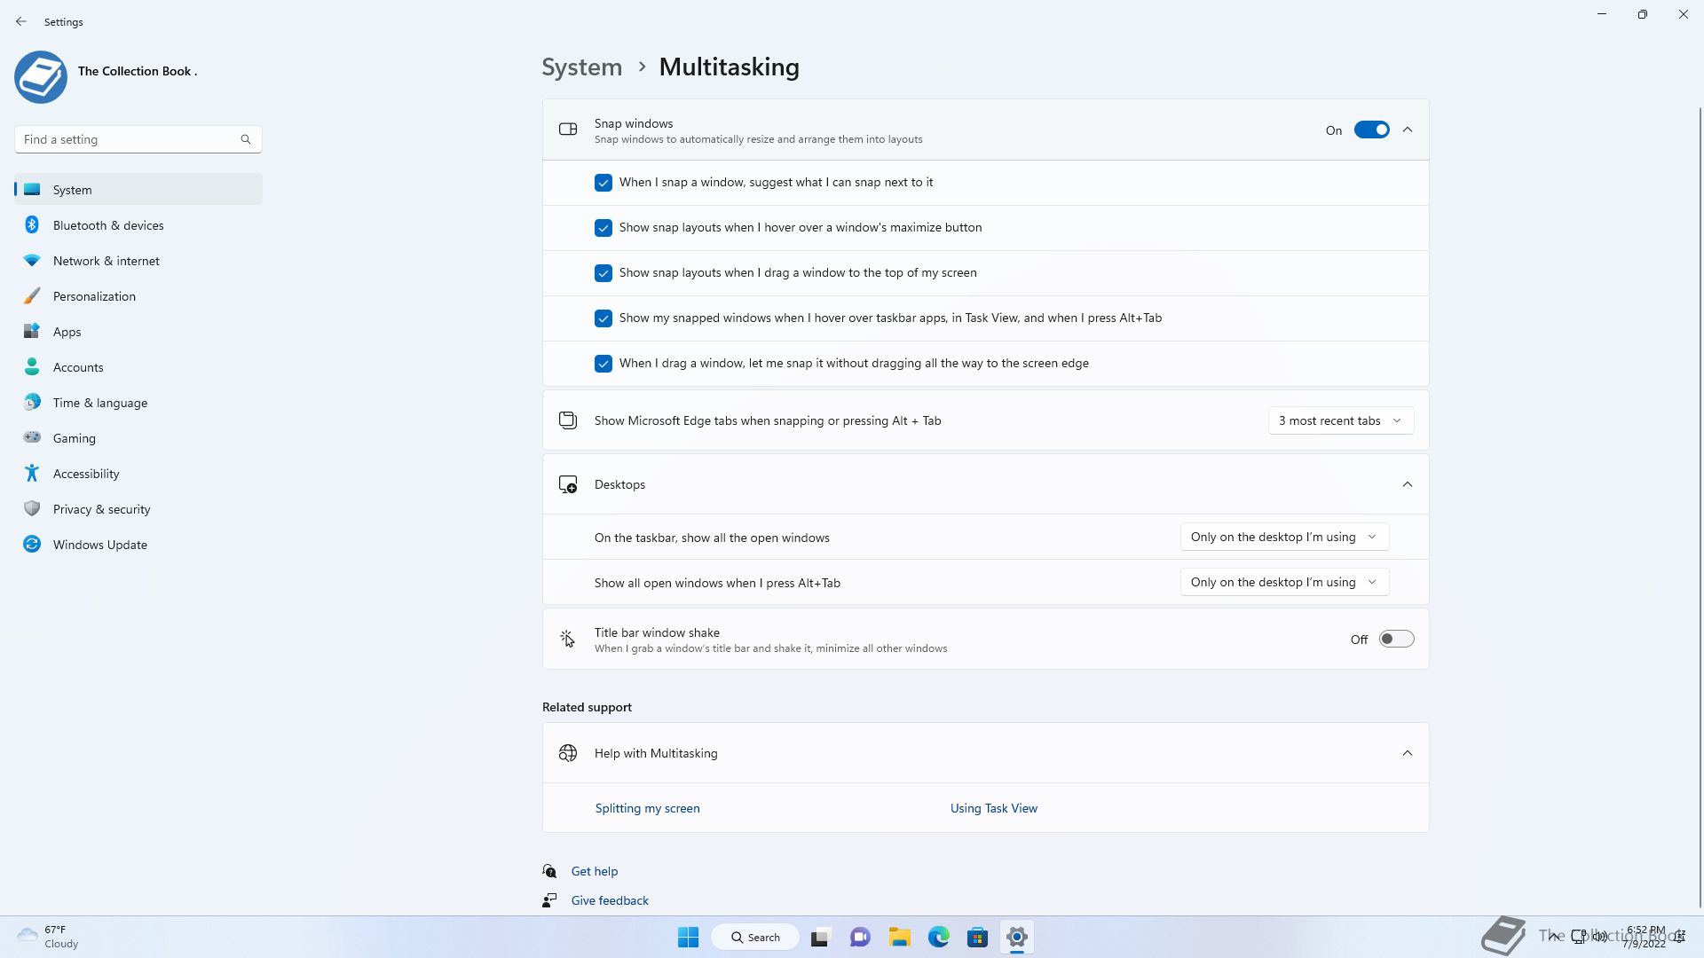Uncheck snap without dragging to screen edge
This screenshot has width=1704, height=958.
pyautogui.click(x=603, y=364)
